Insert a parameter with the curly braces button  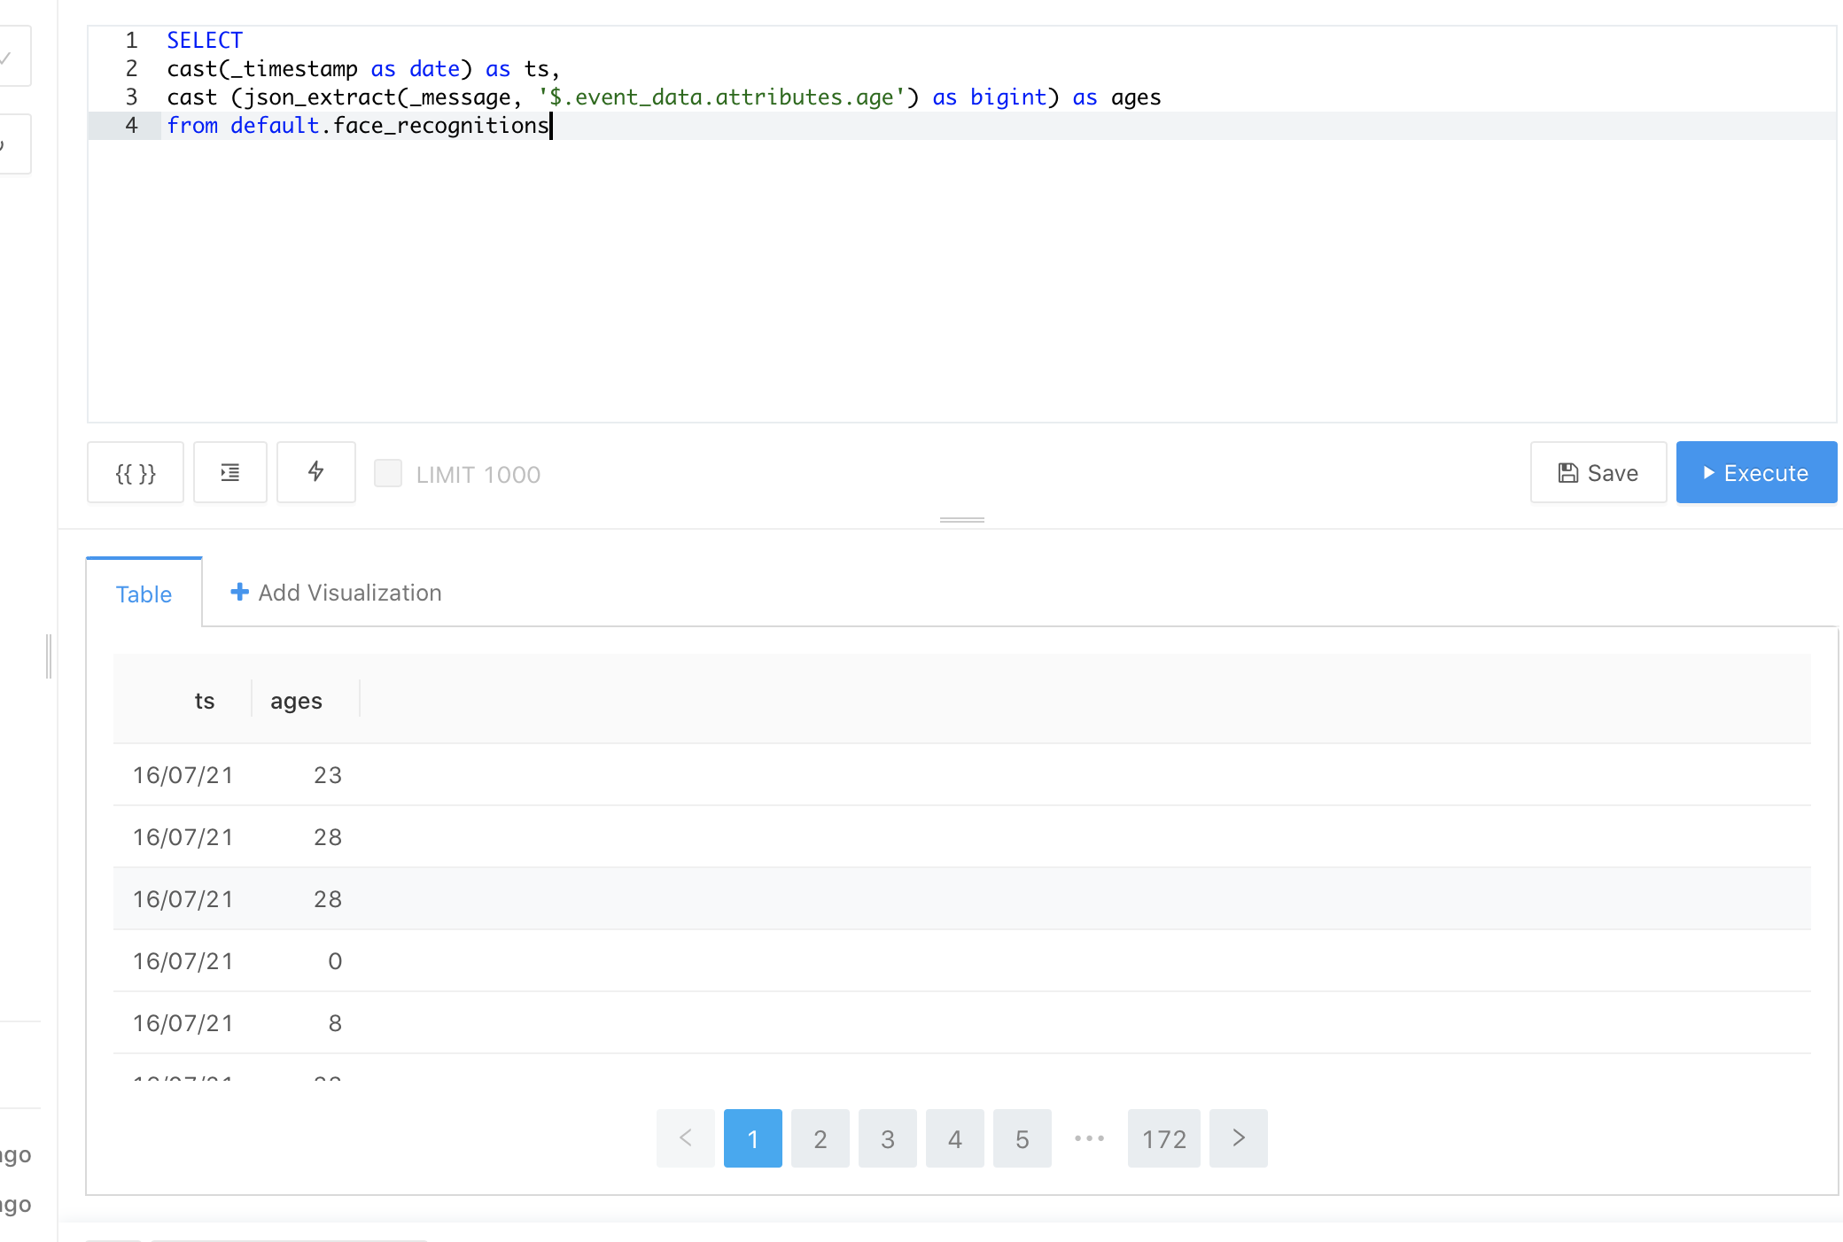tap(136, 473)
